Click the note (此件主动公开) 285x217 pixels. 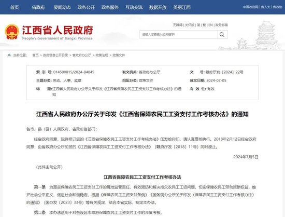(49, 167)
